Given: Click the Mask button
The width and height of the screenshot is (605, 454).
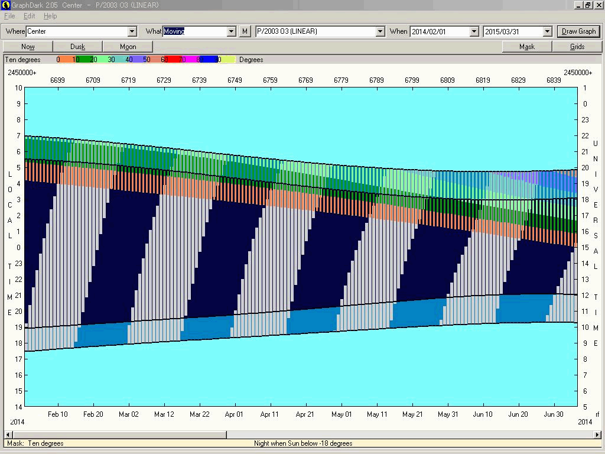Looking at the screenshot, I should click(x=527, y=47).
